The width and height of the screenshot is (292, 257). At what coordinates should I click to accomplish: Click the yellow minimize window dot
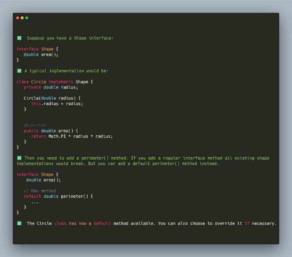22,18
